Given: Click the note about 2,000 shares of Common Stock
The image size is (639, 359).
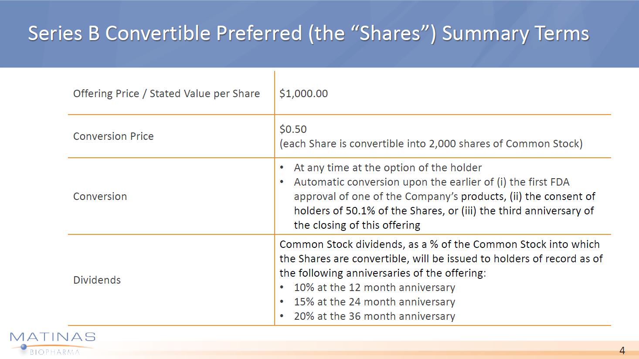Looking at the screenshot, I should (431, 144).
